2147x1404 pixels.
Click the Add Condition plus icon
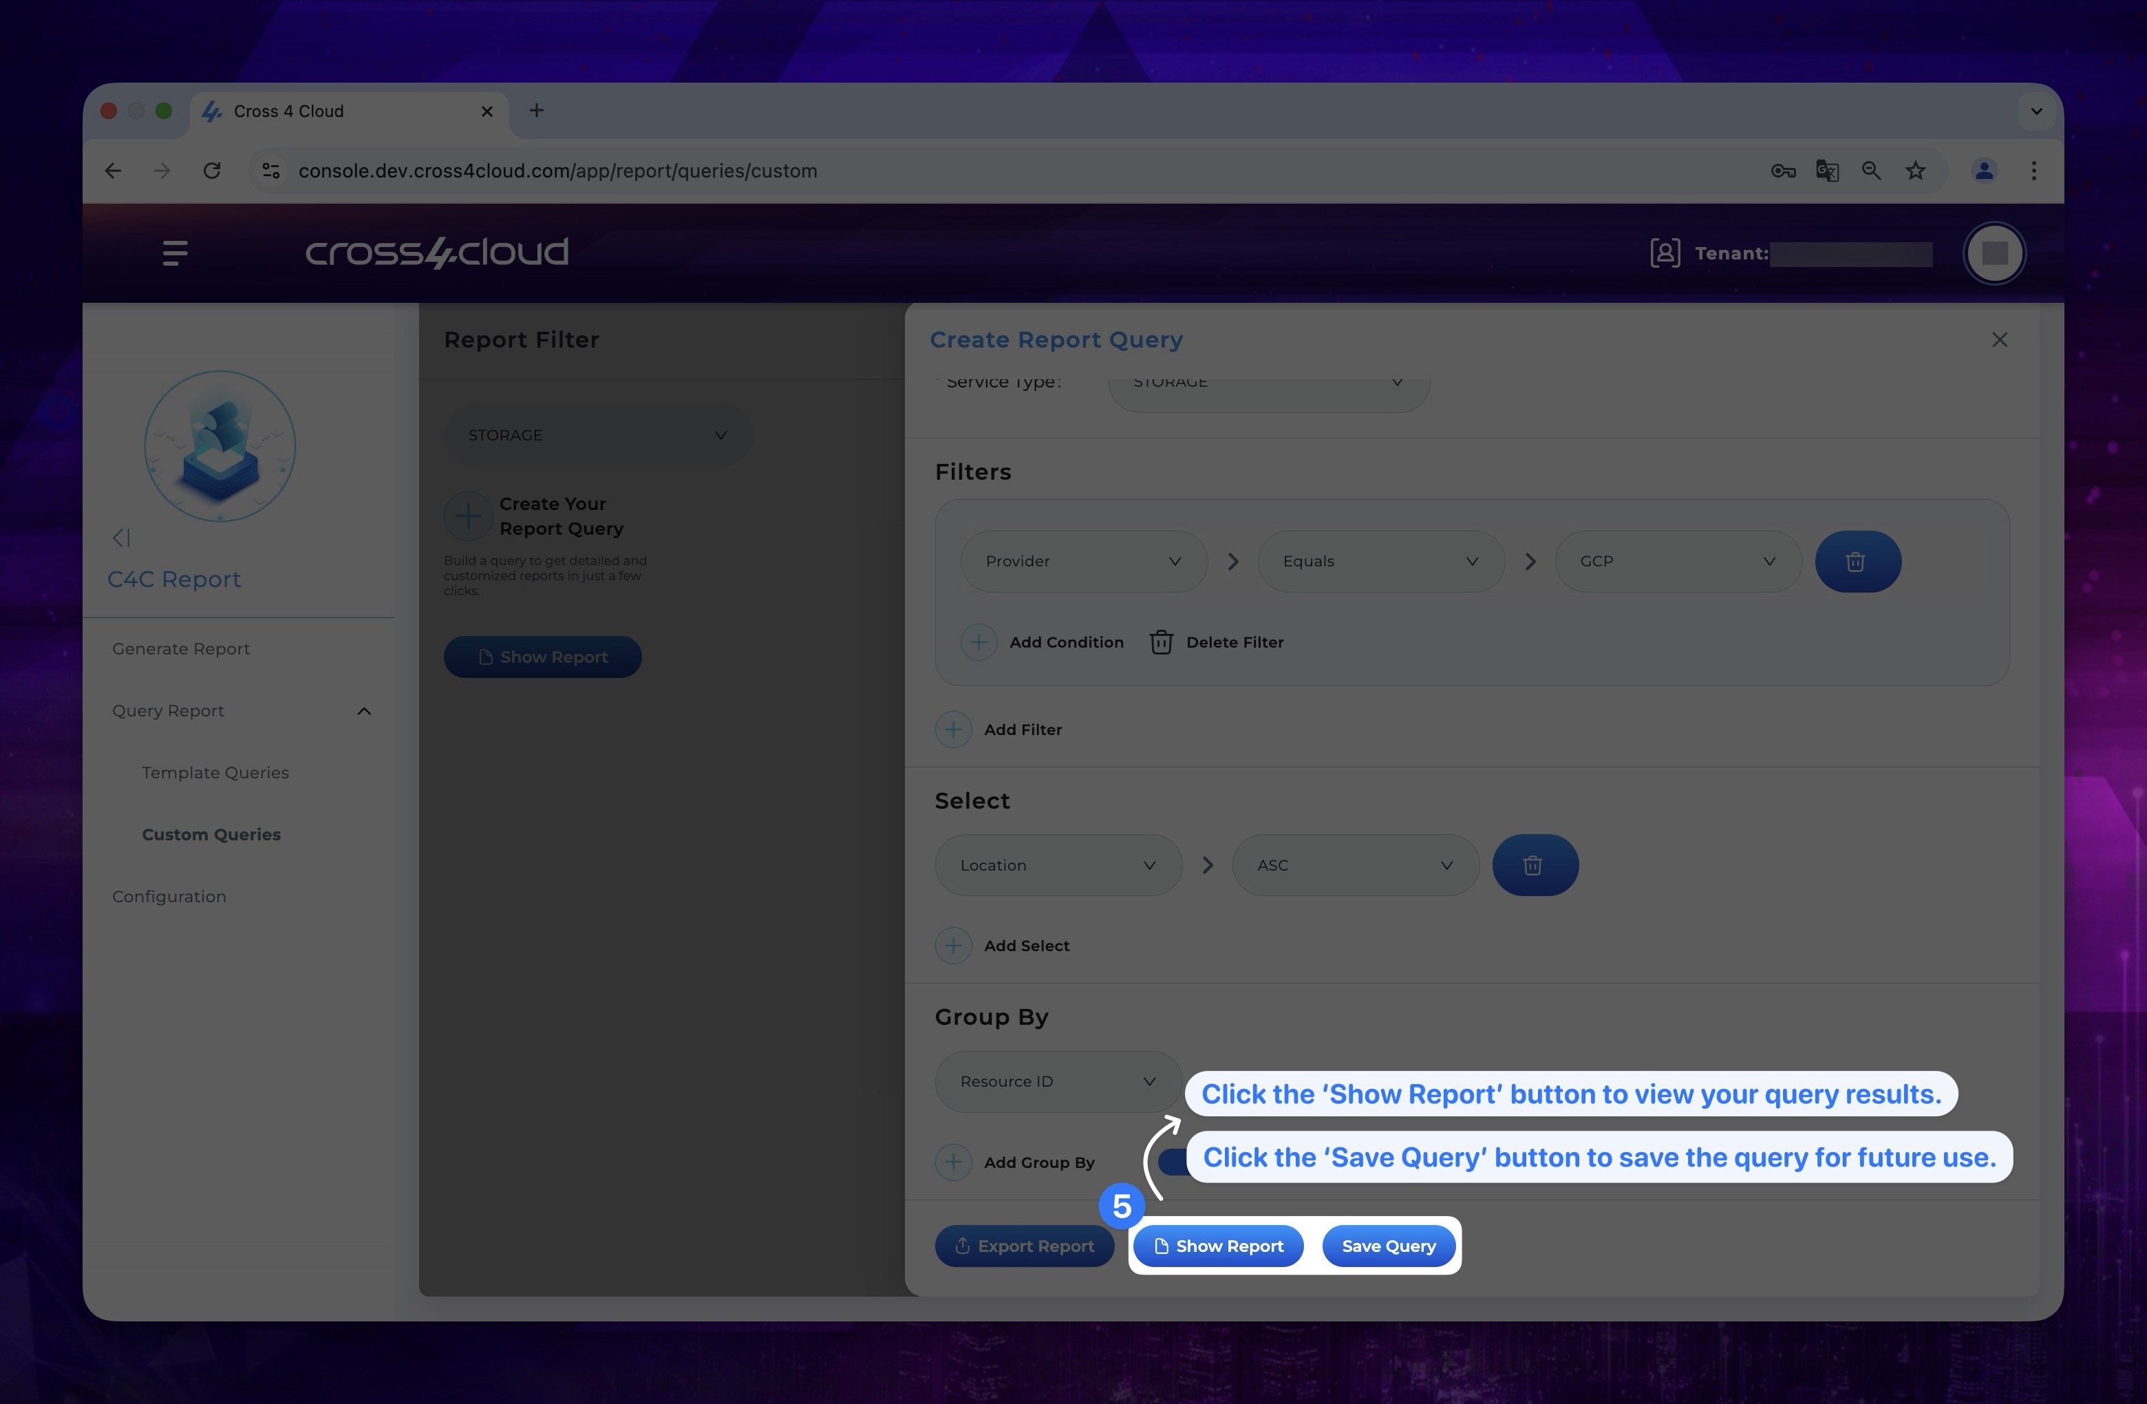(x=978, y=642)
